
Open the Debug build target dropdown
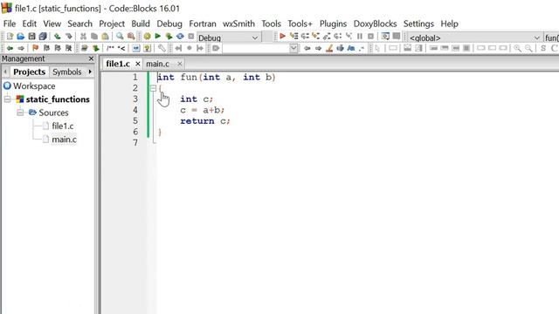point(229,38)
